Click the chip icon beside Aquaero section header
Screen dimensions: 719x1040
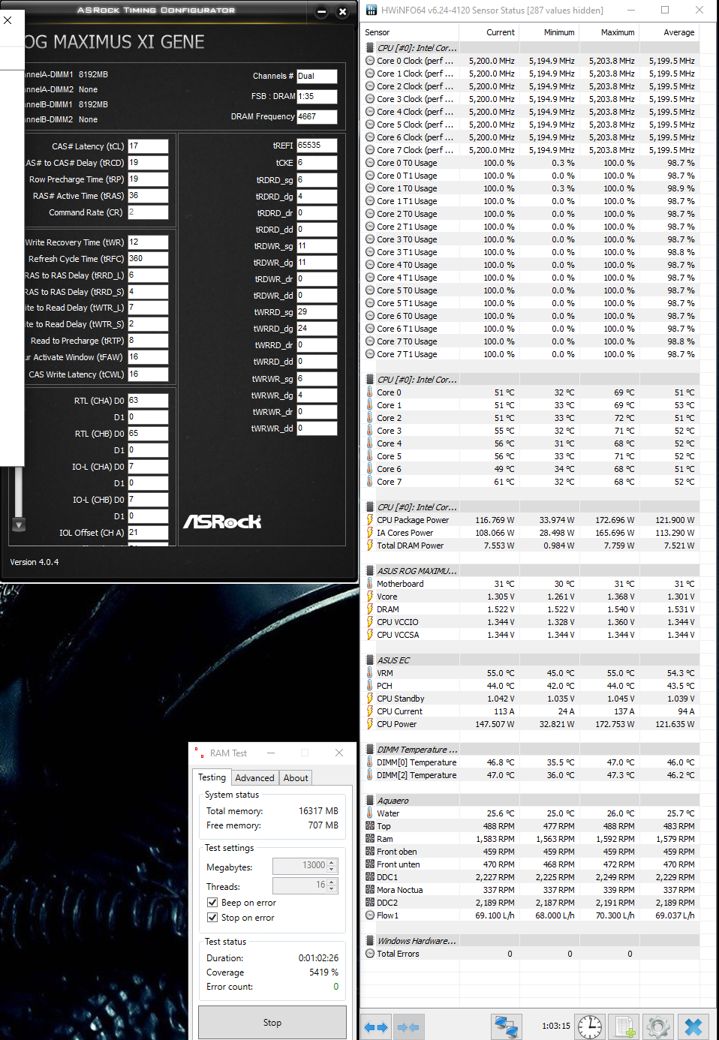tap(370, 801)
